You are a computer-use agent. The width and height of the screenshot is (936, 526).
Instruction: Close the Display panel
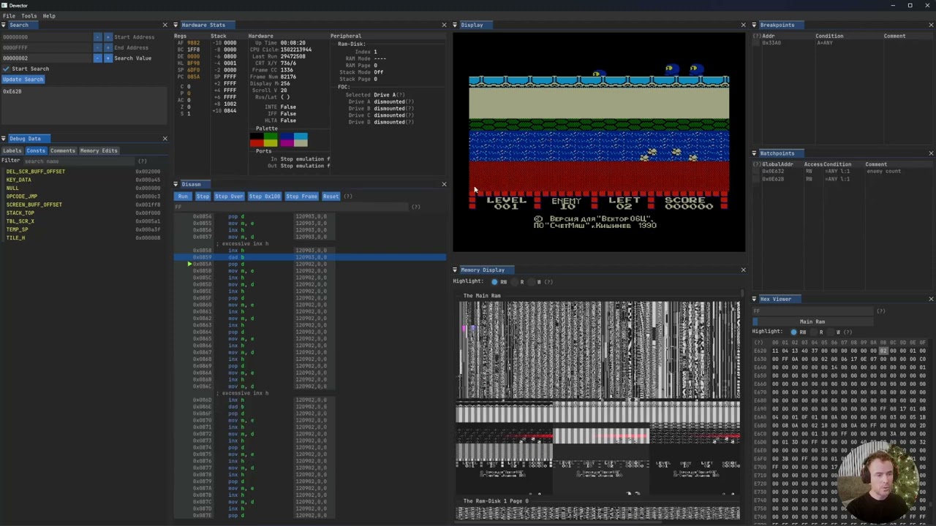[x=743, y=25]
